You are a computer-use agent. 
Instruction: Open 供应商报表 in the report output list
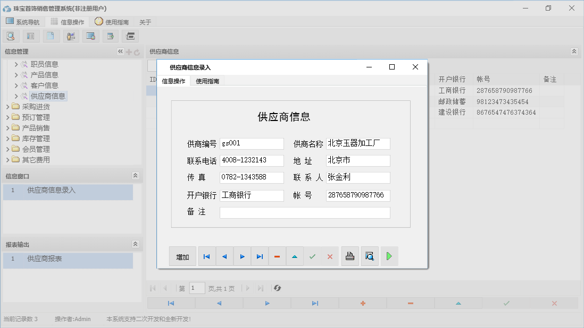[x=45, y=258]
